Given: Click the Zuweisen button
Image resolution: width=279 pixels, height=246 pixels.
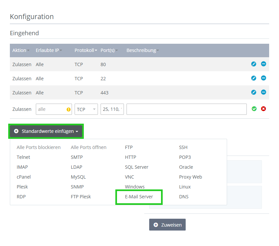Looking at the screenshot, I should click(x=168, y=225).
